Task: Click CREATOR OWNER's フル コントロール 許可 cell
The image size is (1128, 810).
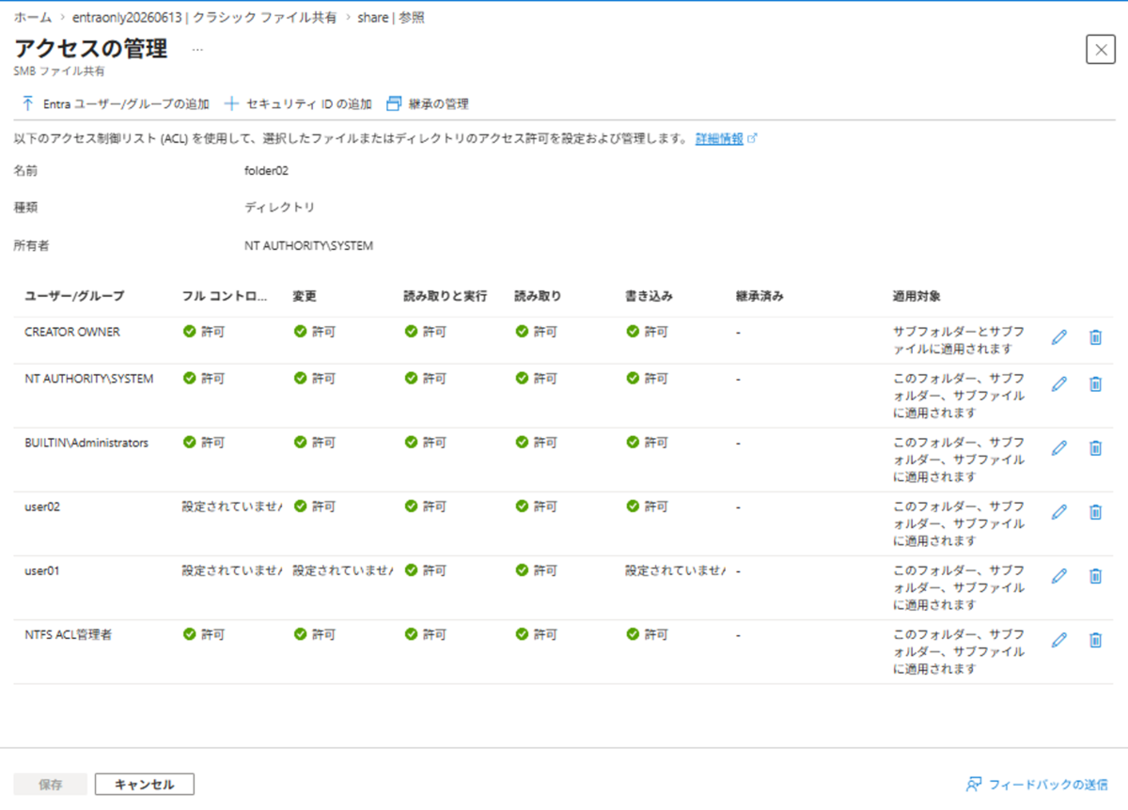Action: click(x=204, y=332)
